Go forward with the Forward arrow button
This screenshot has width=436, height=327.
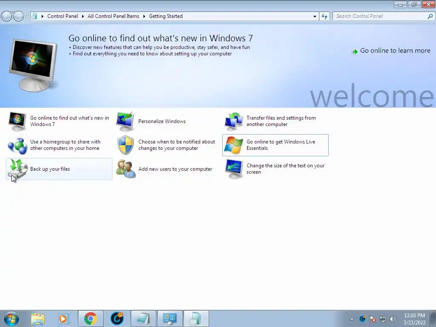click(x=18, y=16)
